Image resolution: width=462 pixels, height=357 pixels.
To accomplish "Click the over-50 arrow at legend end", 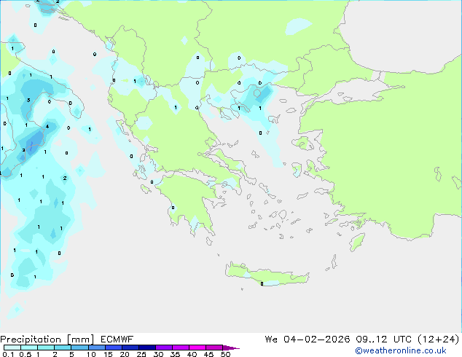I will tap(231, 348).
